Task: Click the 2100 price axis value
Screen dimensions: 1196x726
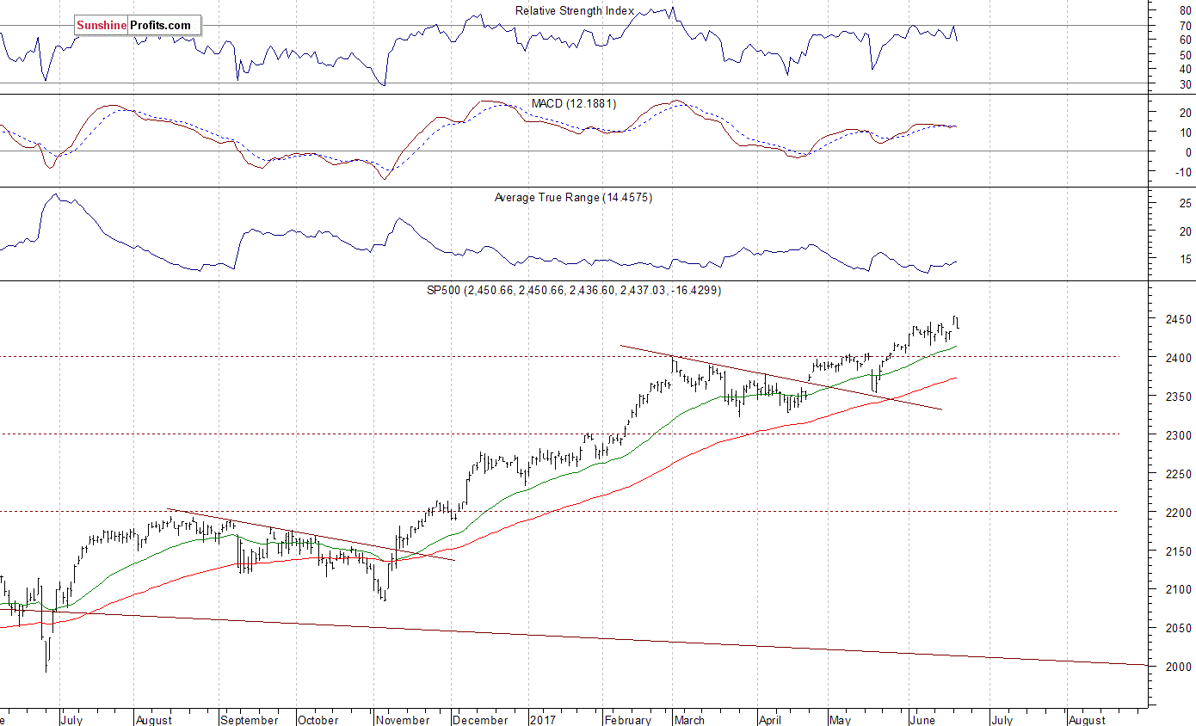Action: [1178, 590]
